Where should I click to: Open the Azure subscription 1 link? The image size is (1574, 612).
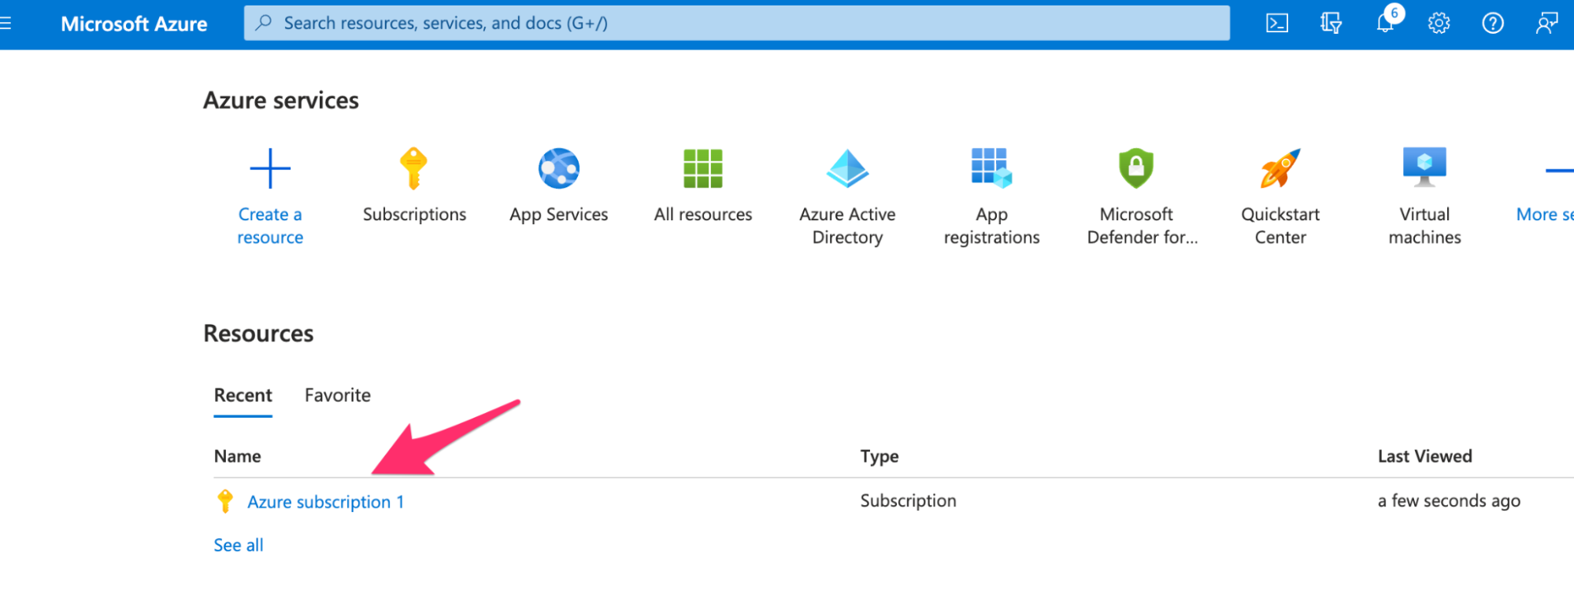pyautogui.click(x=325, y=502)
